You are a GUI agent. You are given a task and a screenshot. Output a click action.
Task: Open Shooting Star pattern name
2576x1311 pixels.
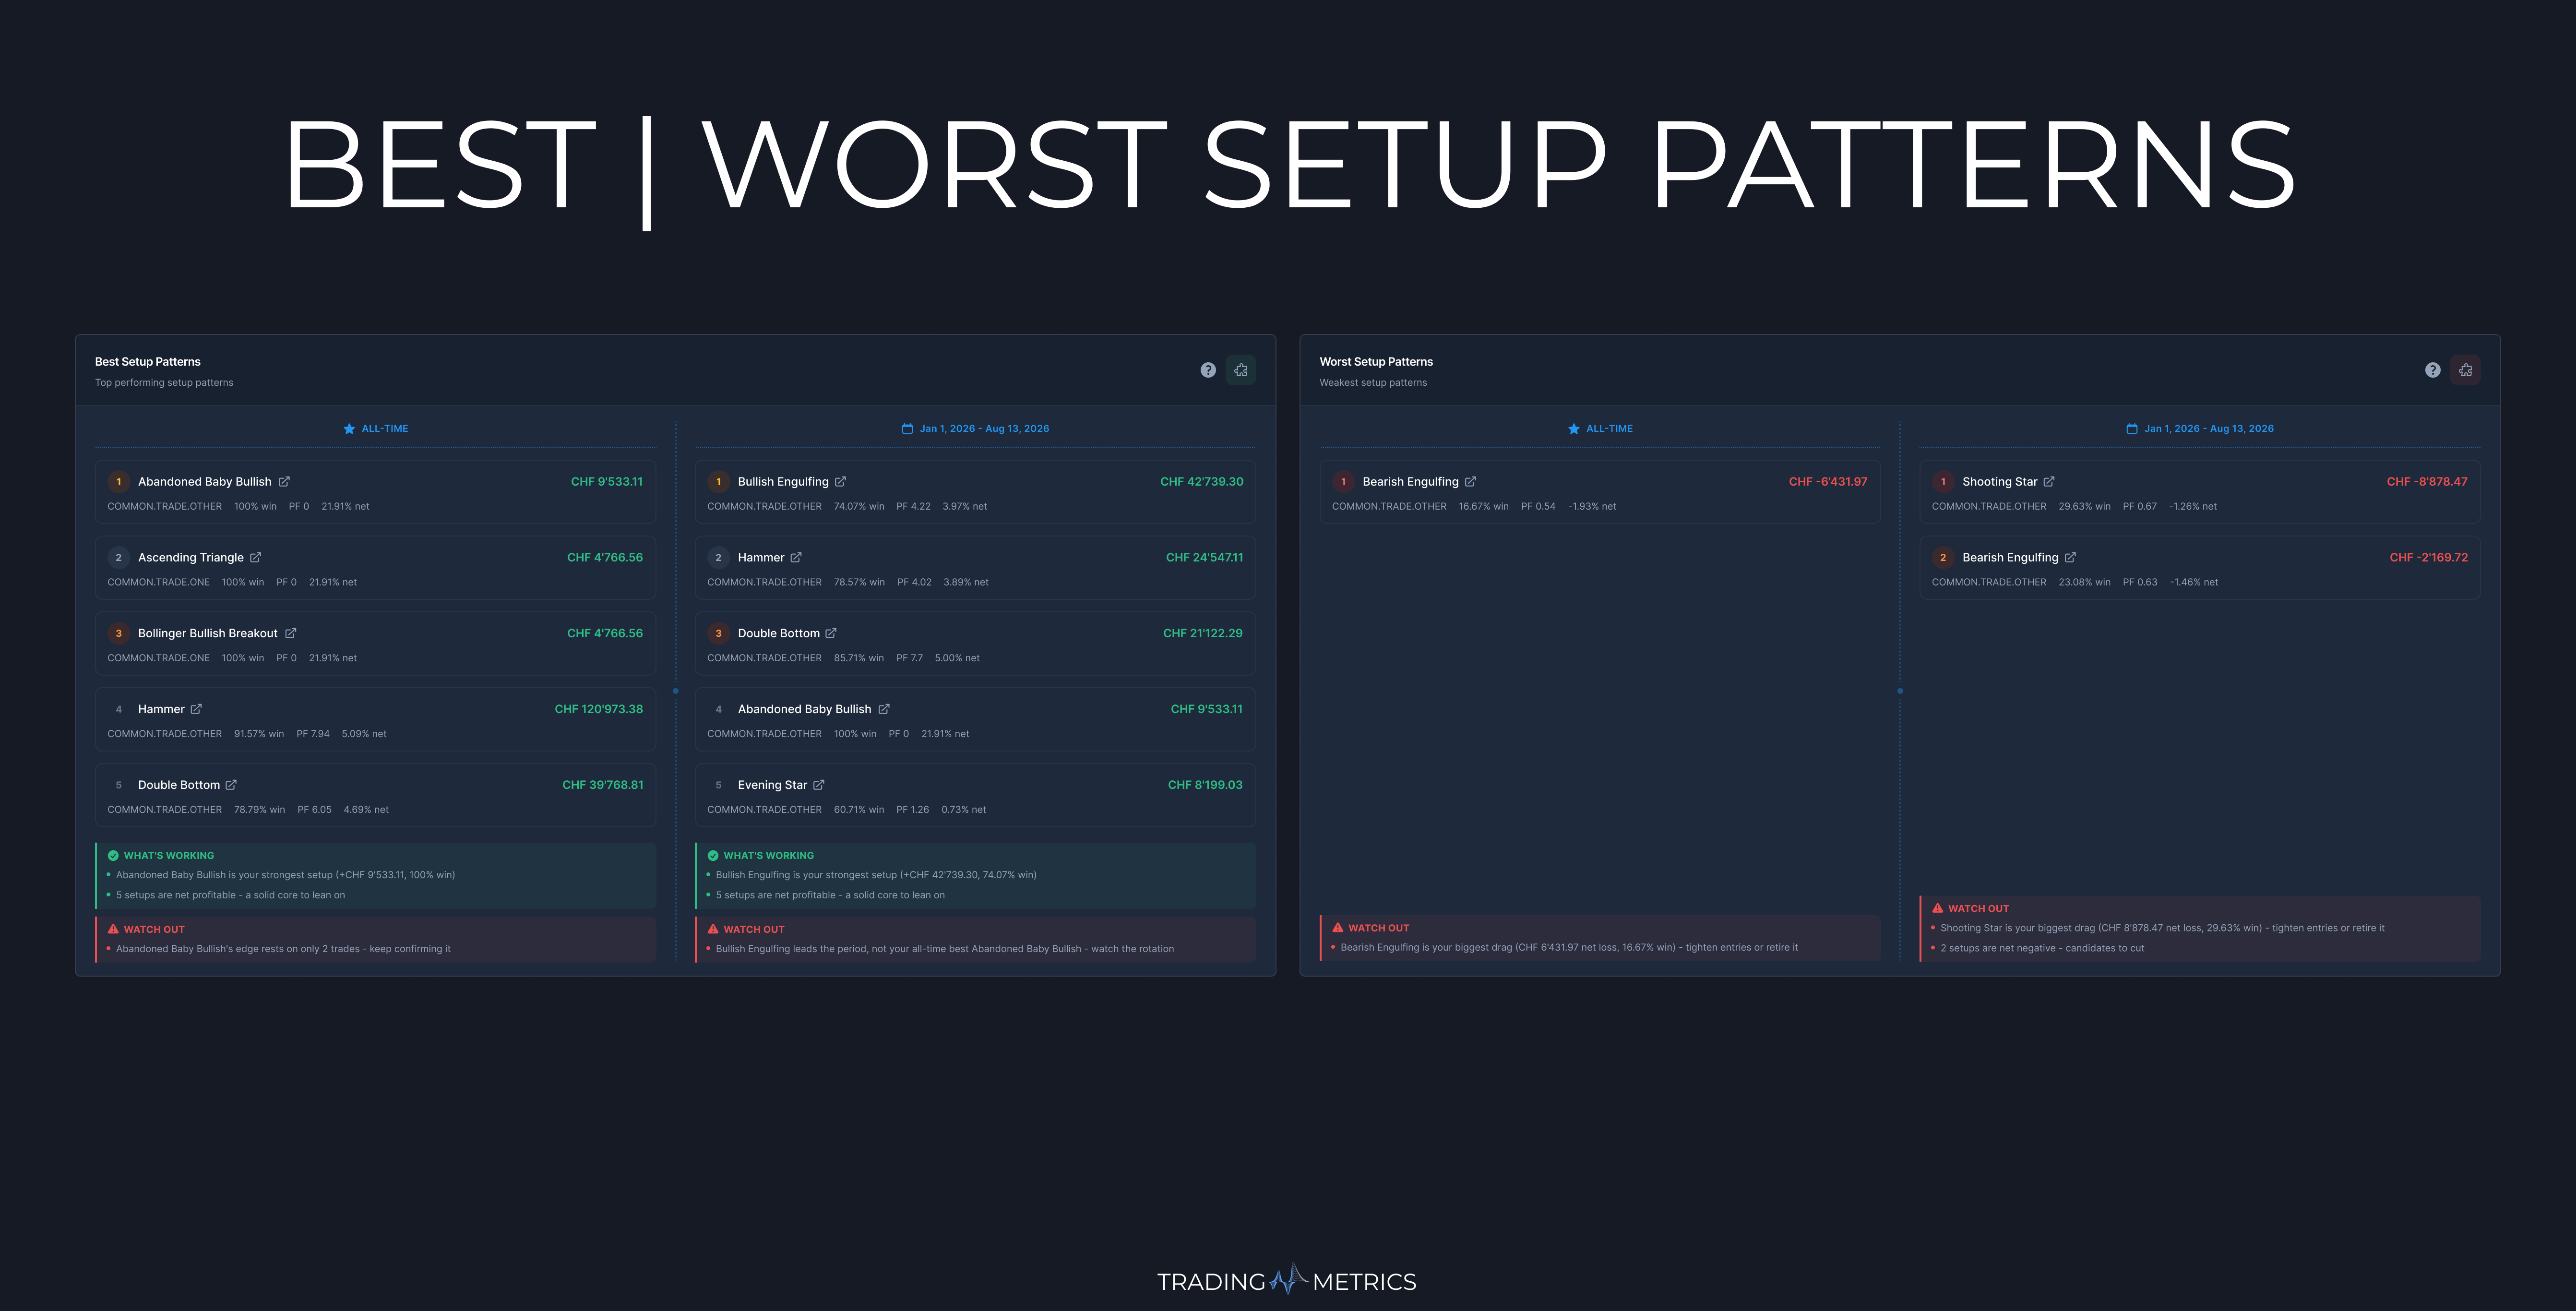[x=2000, y=481]
